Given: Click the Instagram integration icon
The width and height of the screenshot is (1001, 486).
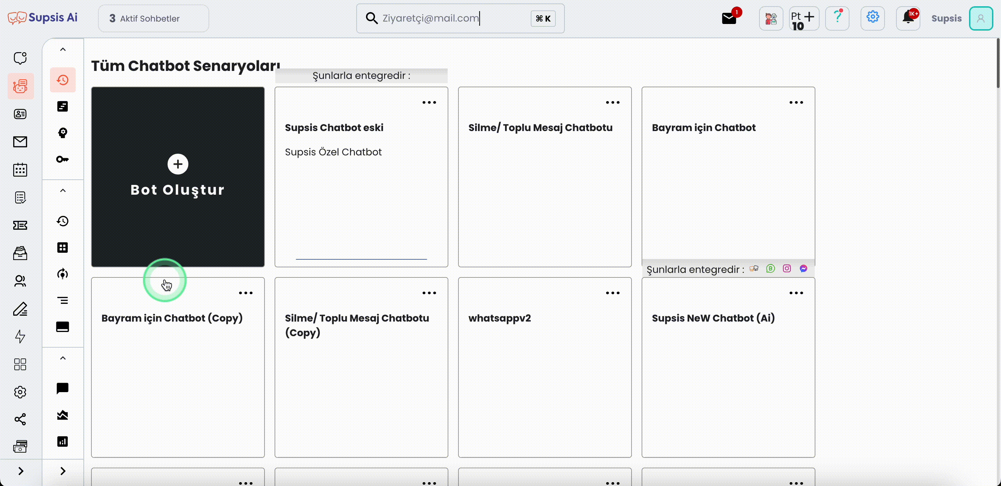Looking at the screenshot, I should pos(787,268).
